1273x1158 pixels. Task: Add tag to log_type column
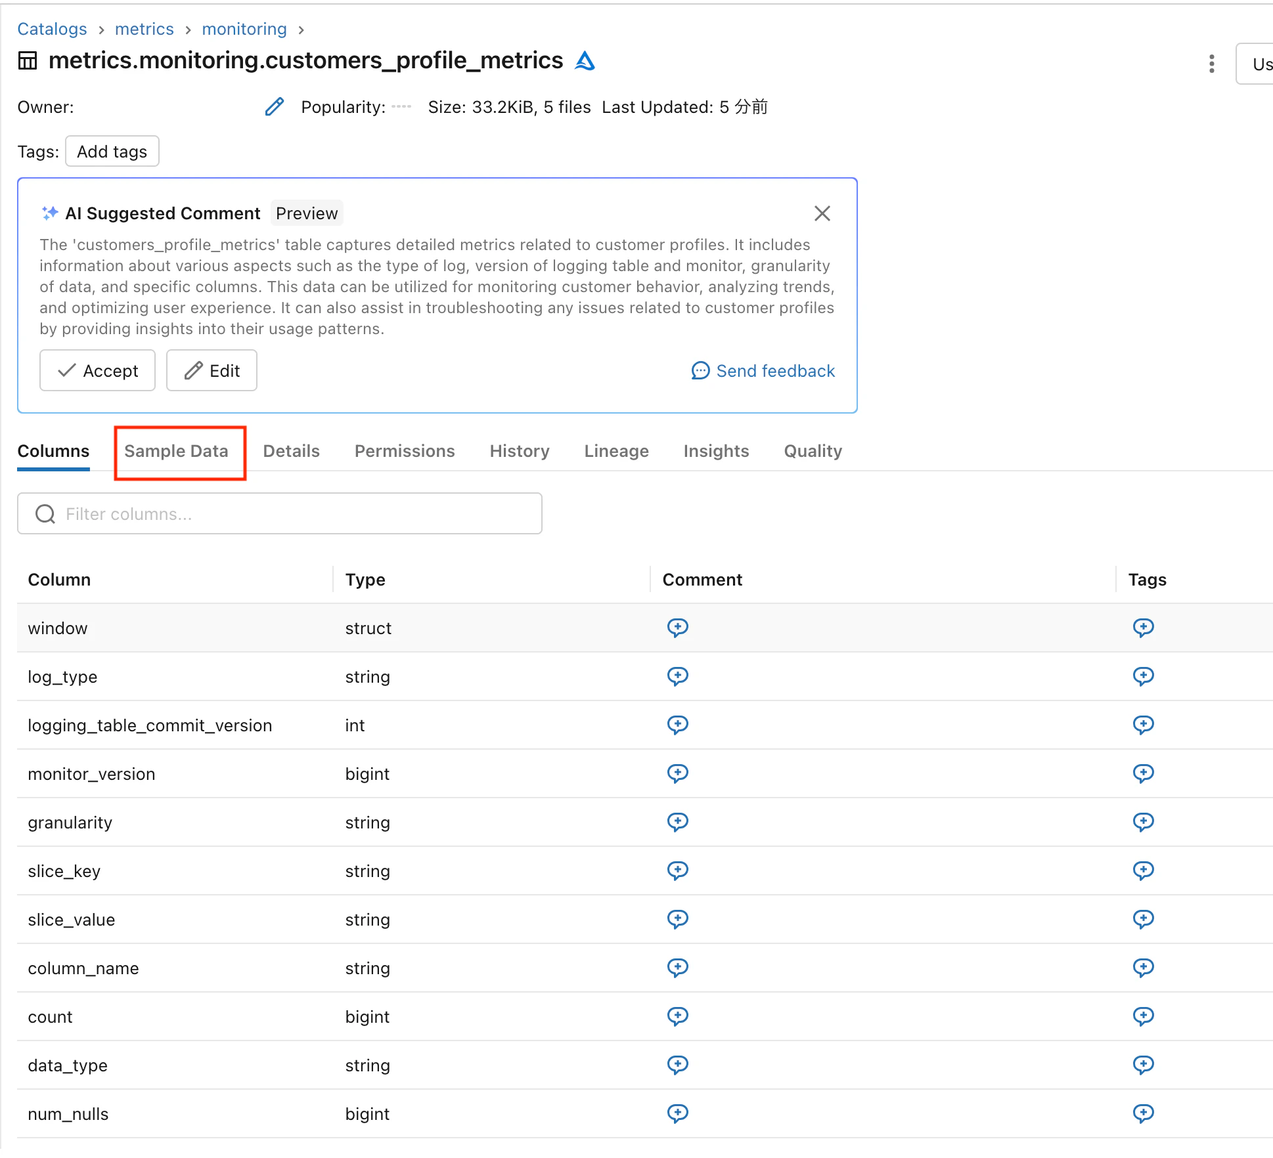[1143, 676]
